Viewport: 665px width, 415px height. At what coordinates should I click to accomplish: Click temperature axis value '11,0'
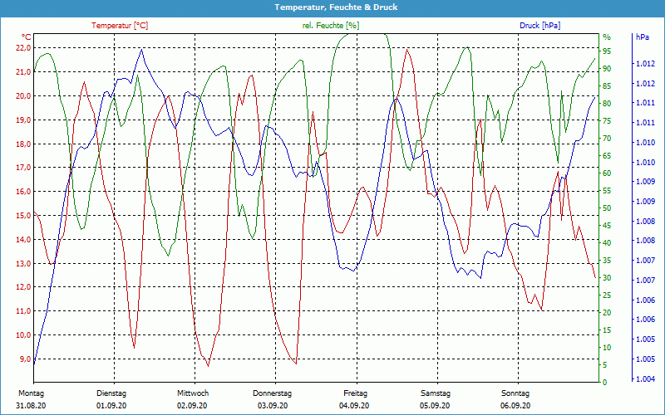pos(23,310)
